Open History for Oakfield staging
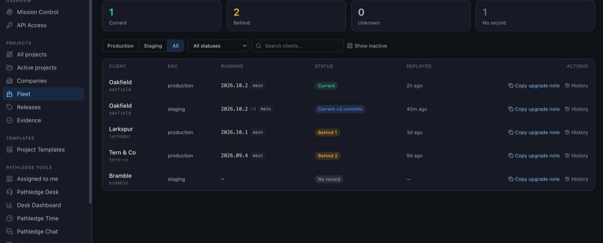The image size is (603, 243). 576,109
